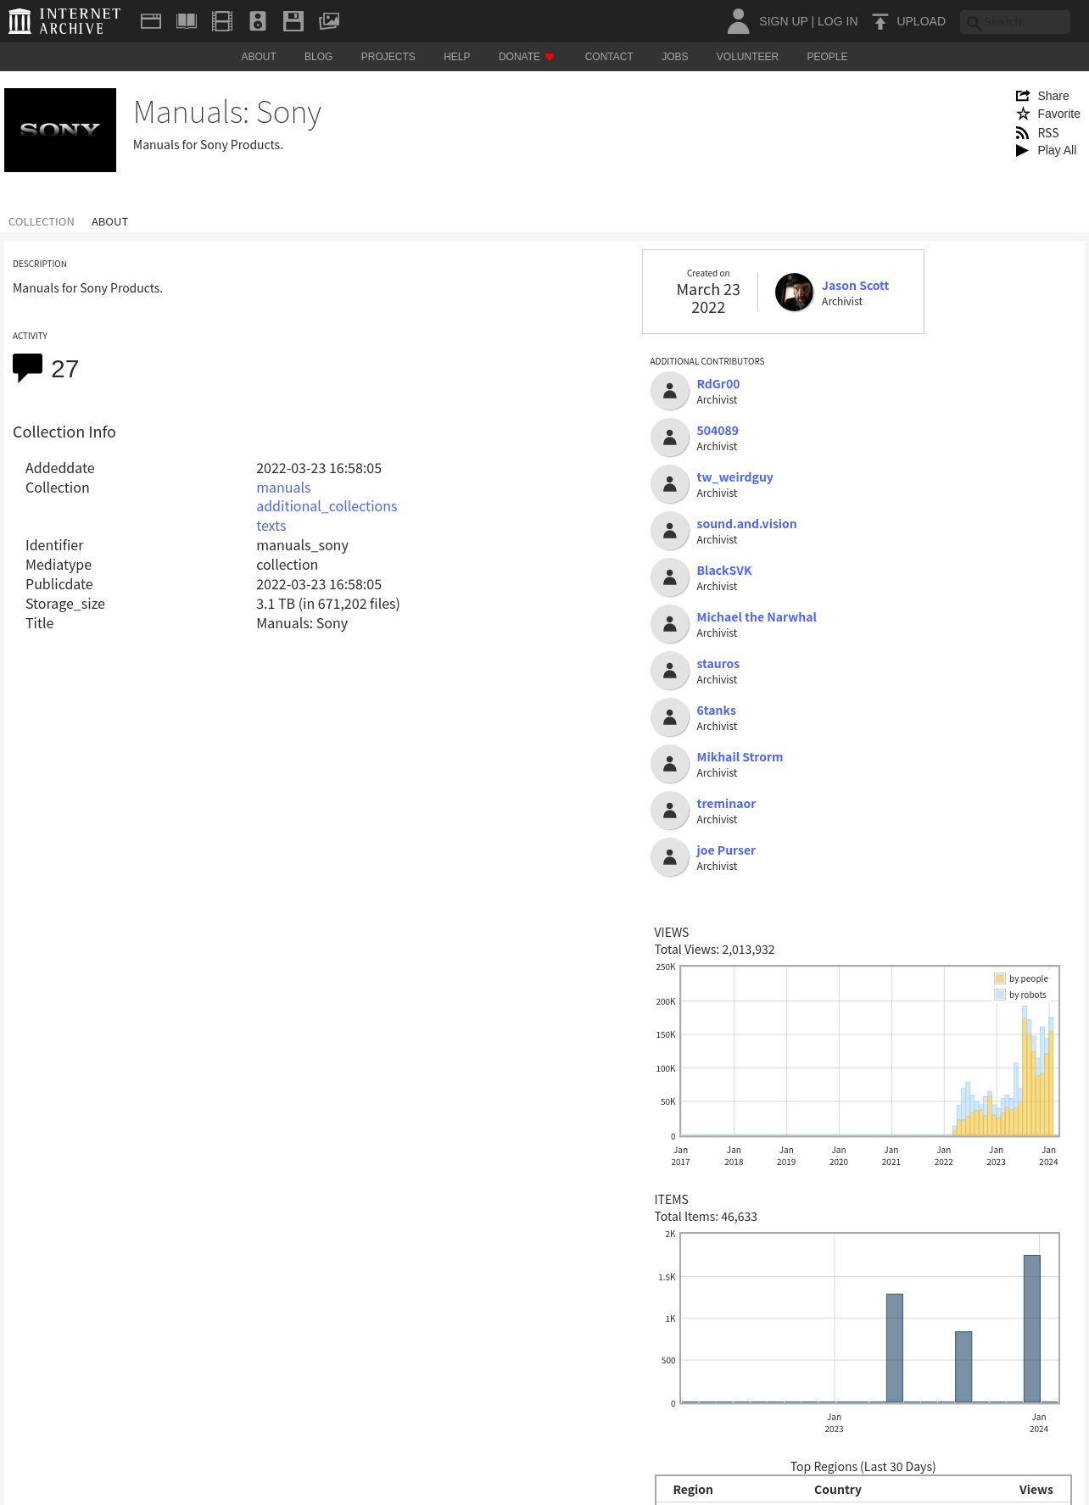Open the Web media type icon
The width and height of the screenshot is (1089, 1505).
click(151, 21)
